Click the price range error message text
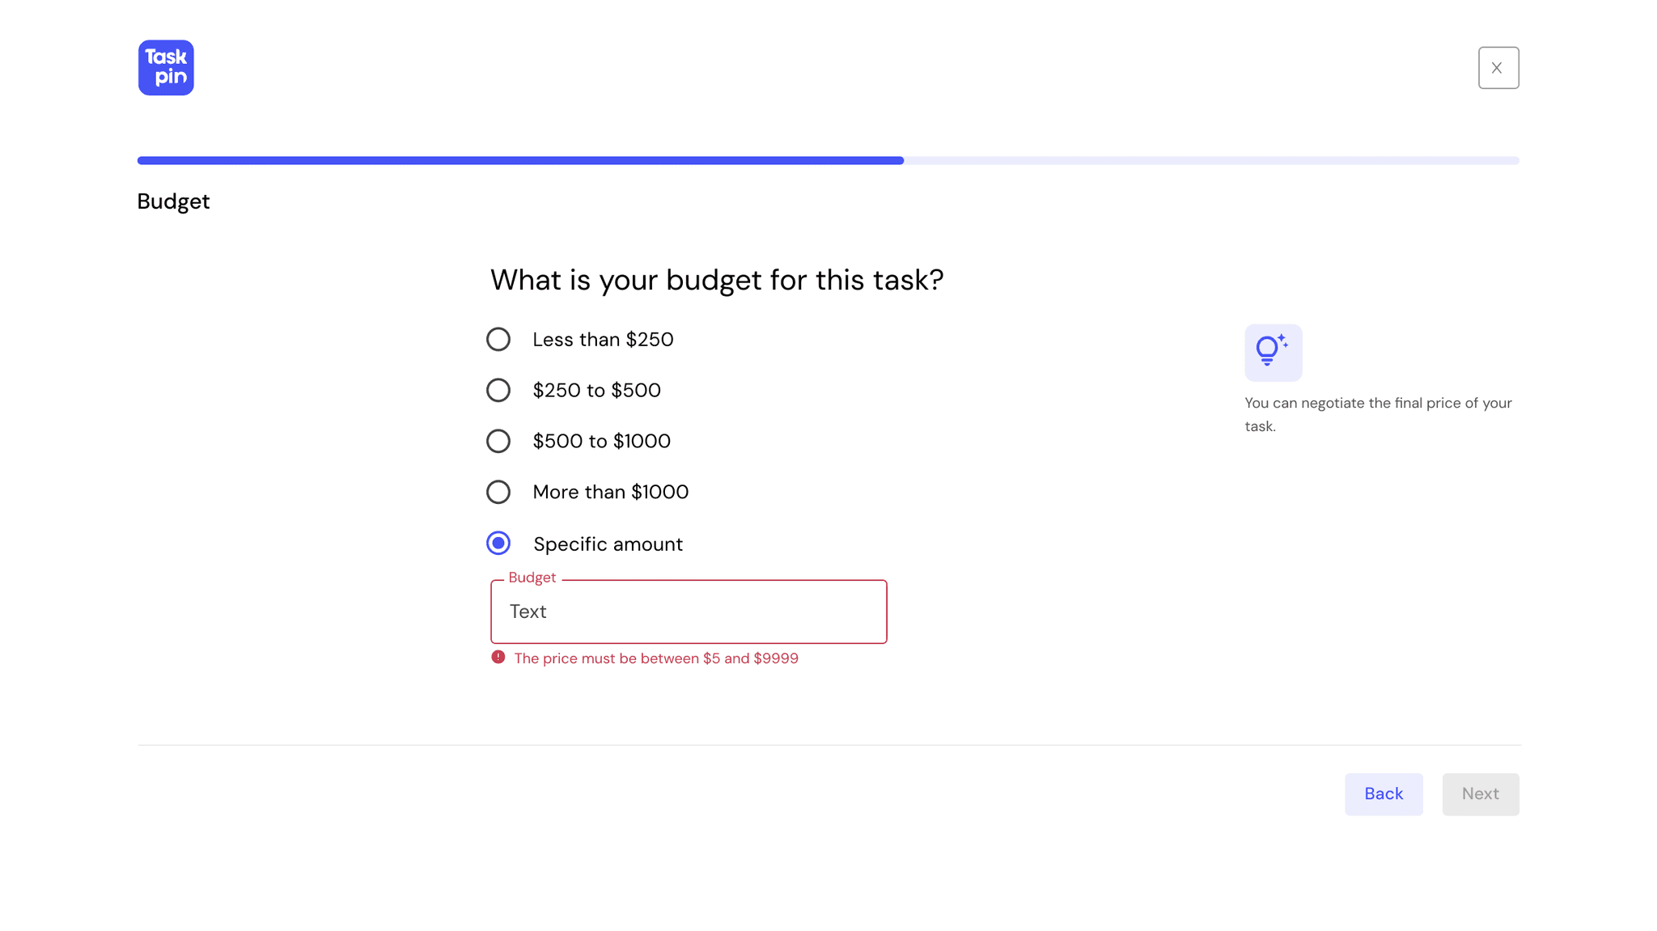1657x931 pixels. click(x=655, y=658)
